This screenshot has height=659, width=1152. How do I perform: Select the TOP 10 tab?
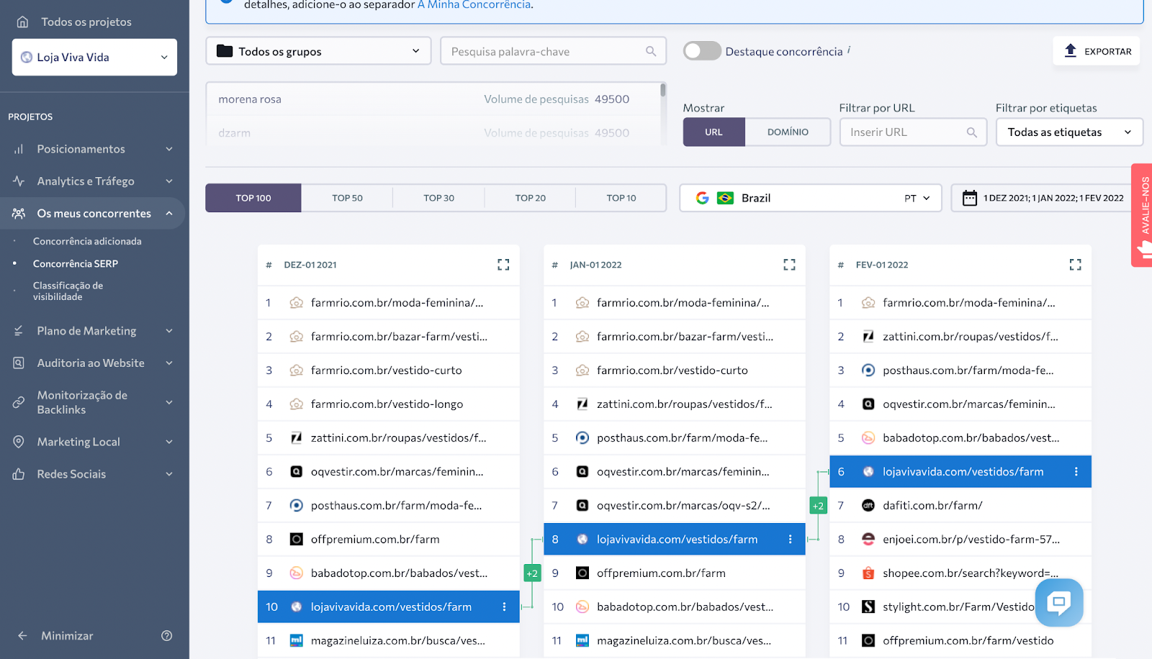point(621,198)
